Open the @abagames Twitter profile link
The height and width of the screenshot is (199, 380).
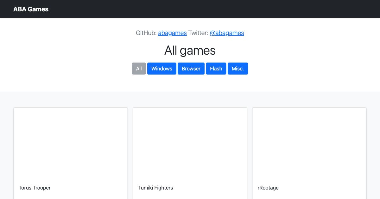pyautogui.click(x=227, y=33)
